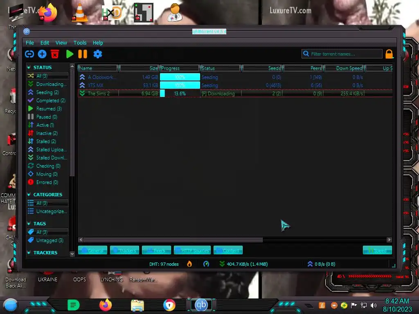Open the Content details tab
This screenshot has height=314, width=419.
pyautogui.click(x=228, y=251)
